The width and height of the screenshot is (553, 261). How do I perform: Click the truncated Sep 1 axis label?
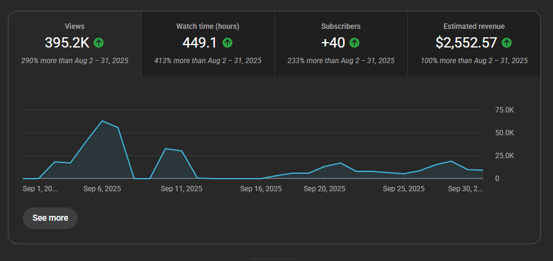point(40,189)
